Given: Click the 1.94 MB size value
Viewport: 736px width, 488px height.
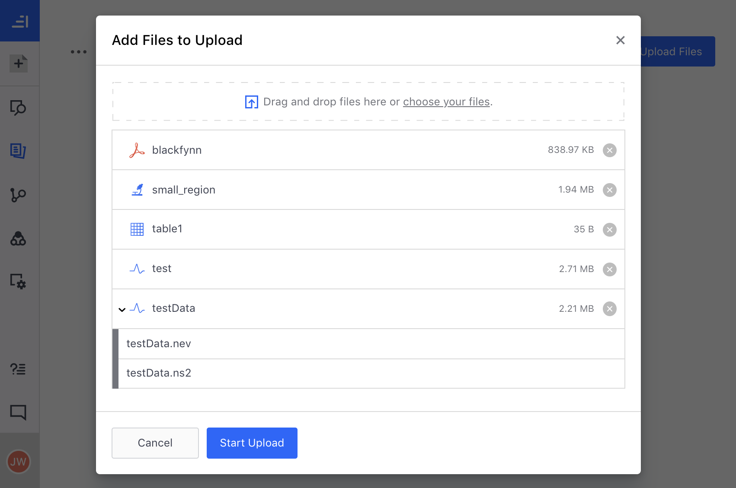Looking at the screenshot, I should click(576, 190).
